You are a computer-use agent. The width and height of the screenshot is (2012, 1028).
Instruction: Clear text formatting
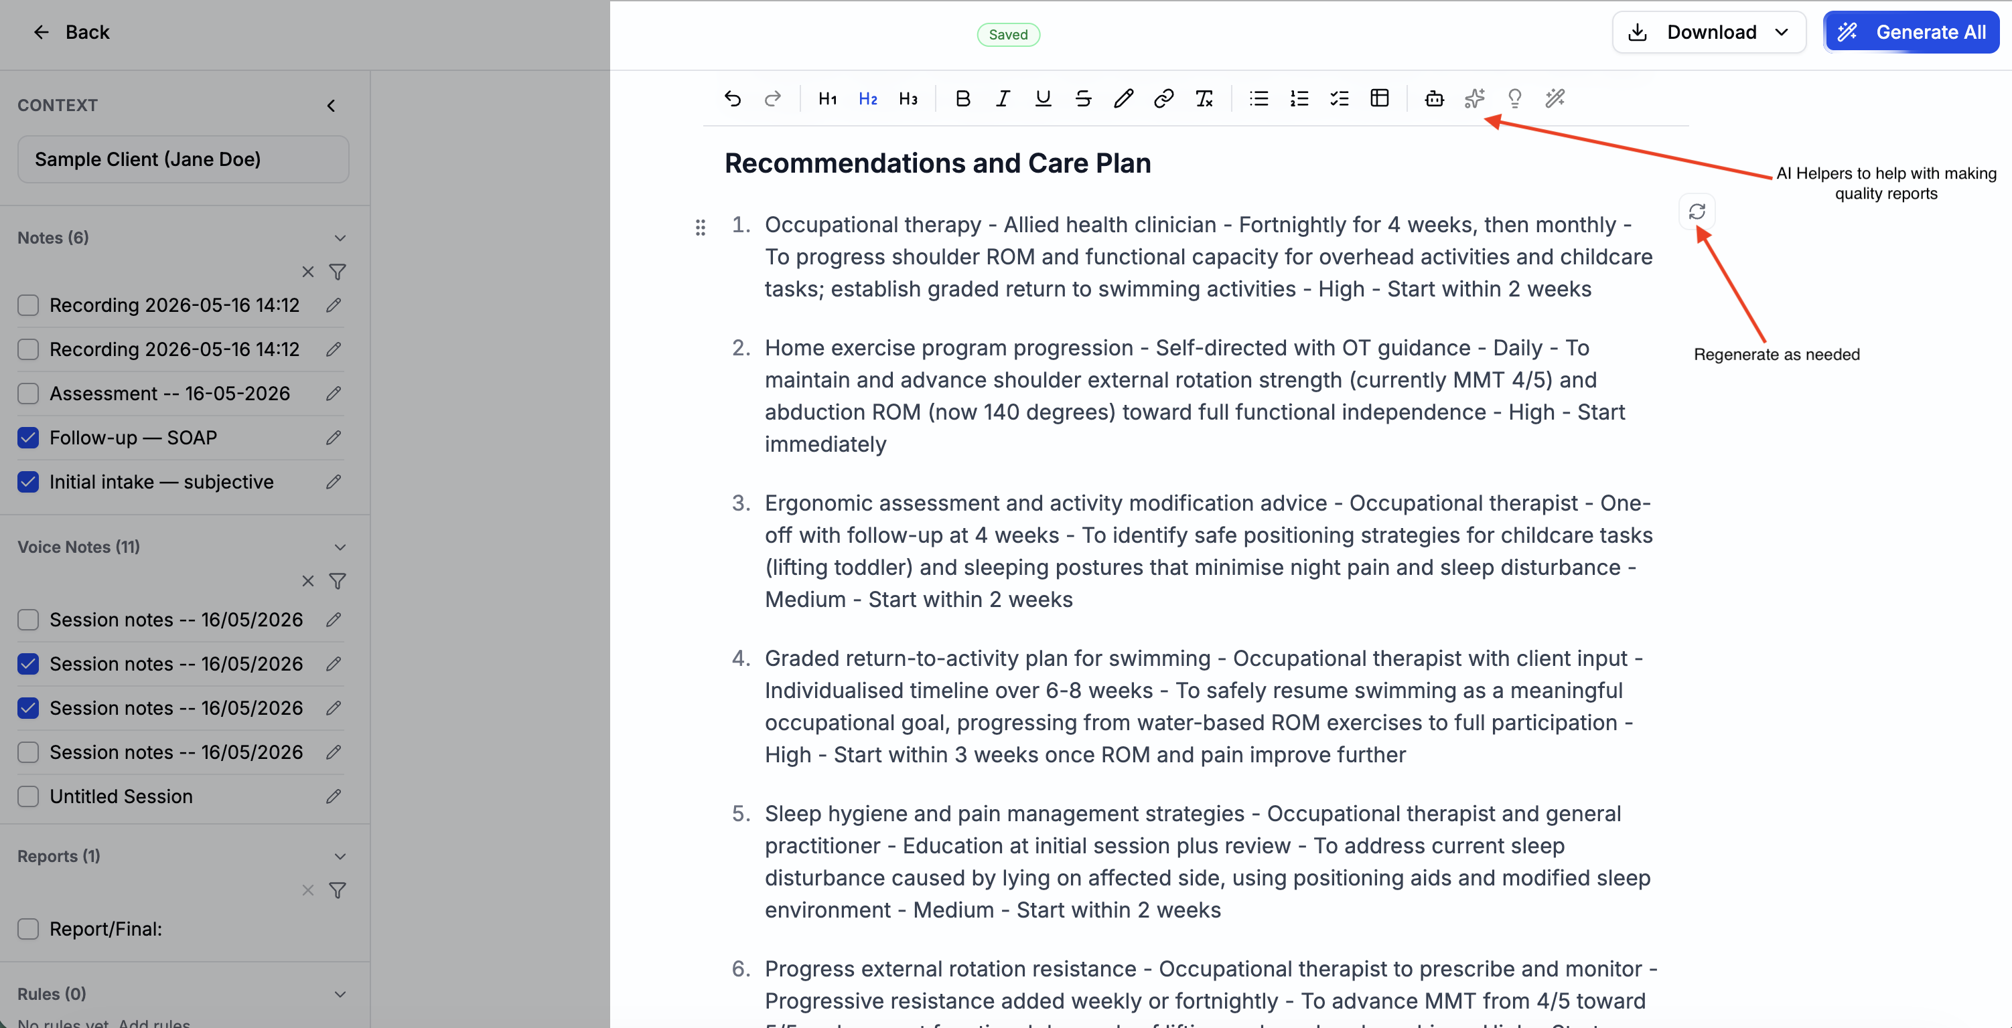1204,98
